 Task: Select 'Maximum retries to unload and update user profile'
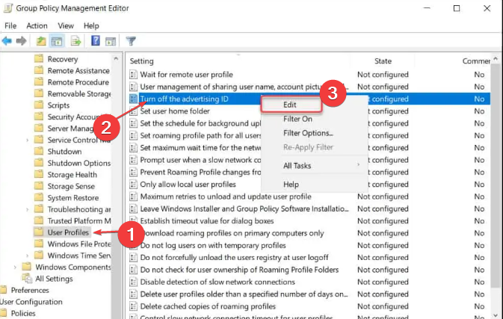click(x=226, y=196)
